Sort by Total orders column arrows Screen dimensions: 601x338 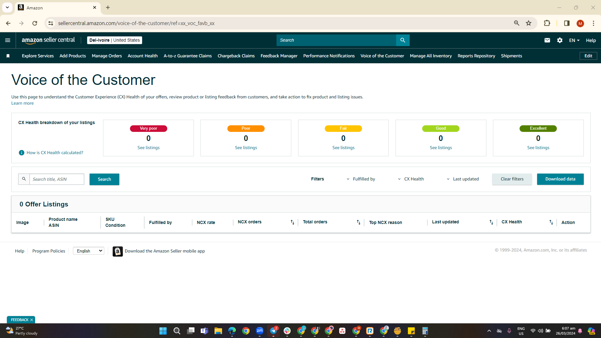pyautogui.click(x=358, y=222)
